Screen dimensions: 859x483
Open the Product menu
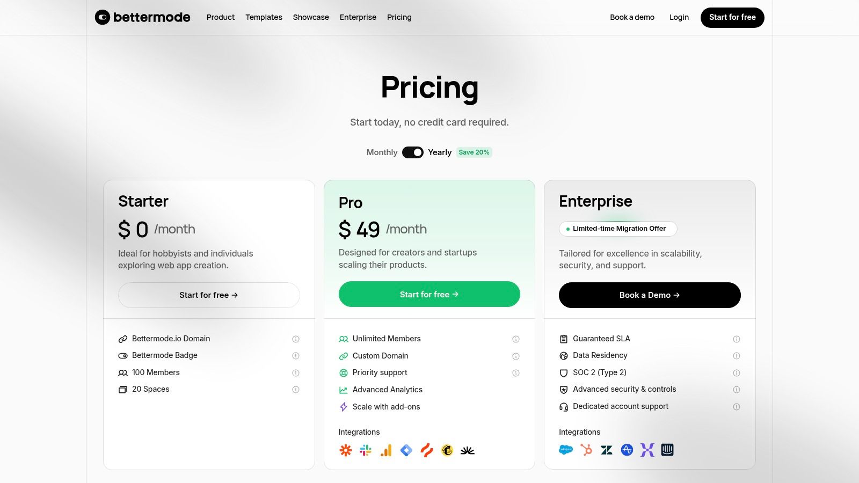[x=220, y=17]
